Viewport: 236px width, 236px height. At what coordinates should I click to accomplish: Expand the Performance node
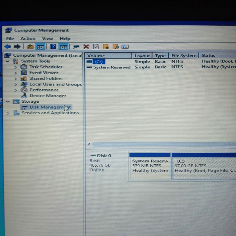point(16,90)
